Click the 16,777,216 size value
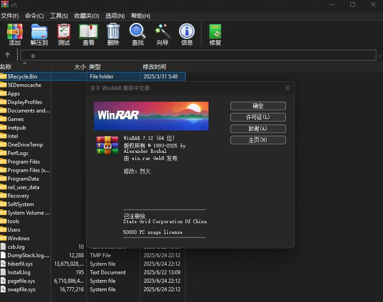The height and width of the screenshot is (302, 383). [x=72, y=289]
